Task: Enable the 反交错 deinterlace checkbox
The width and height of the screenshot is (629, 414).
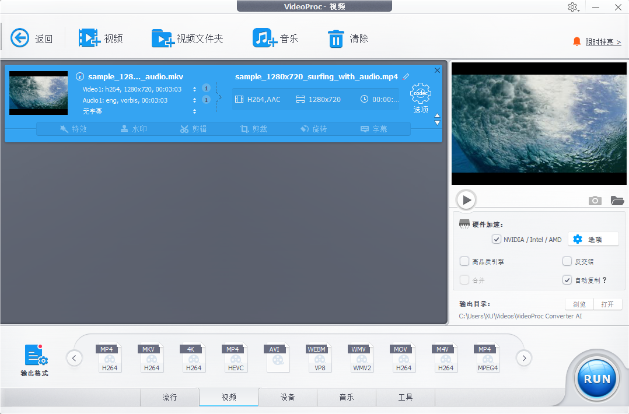Action: (x=567, y=261)
